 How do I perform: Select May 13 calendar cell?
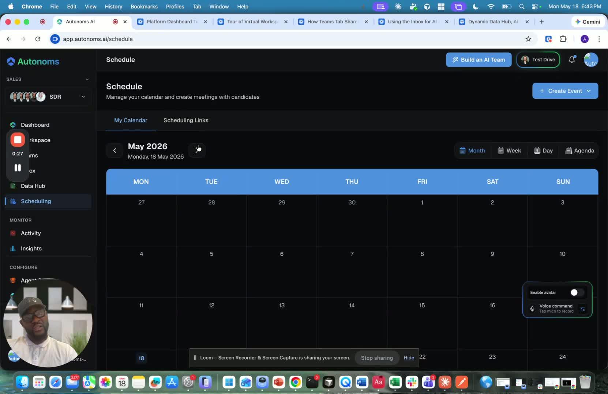pos(282,323)
